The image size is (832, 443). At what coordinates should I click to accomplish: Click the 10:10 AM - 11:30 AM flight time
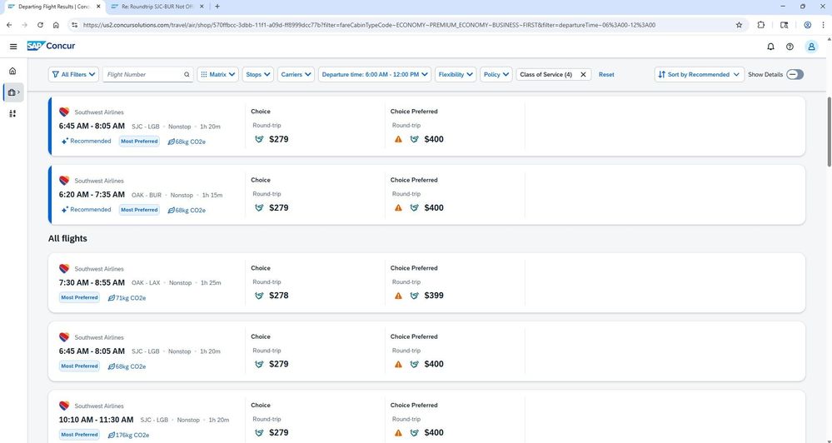[x=96, y=420]
